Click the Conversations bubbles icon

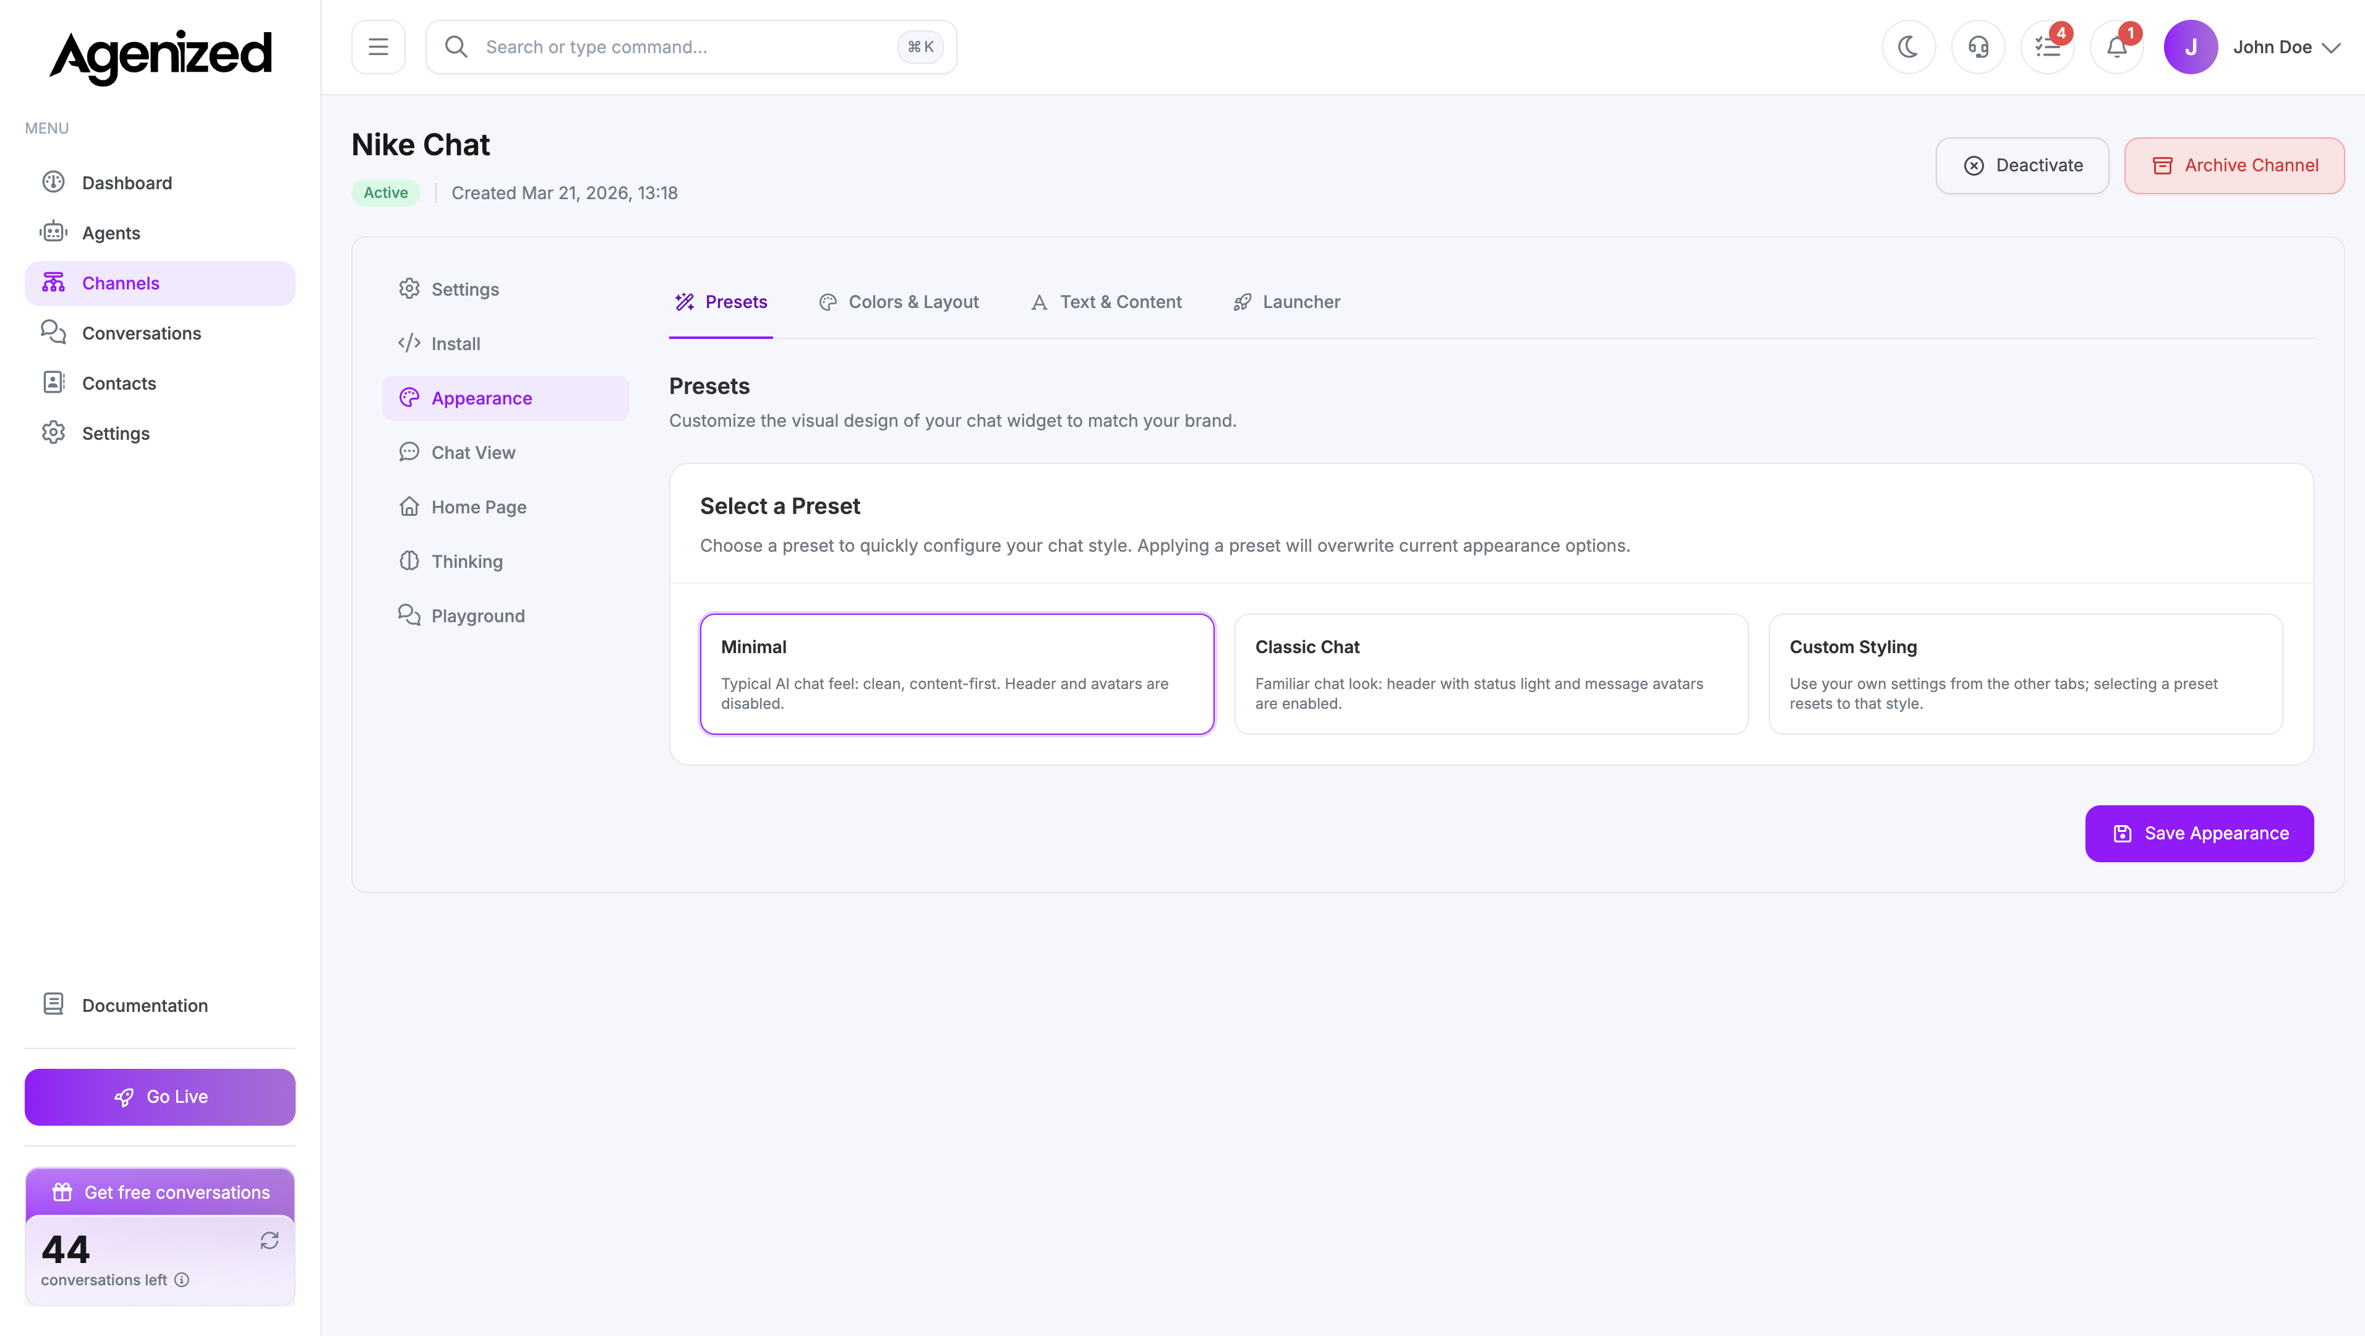pos(53,332)
